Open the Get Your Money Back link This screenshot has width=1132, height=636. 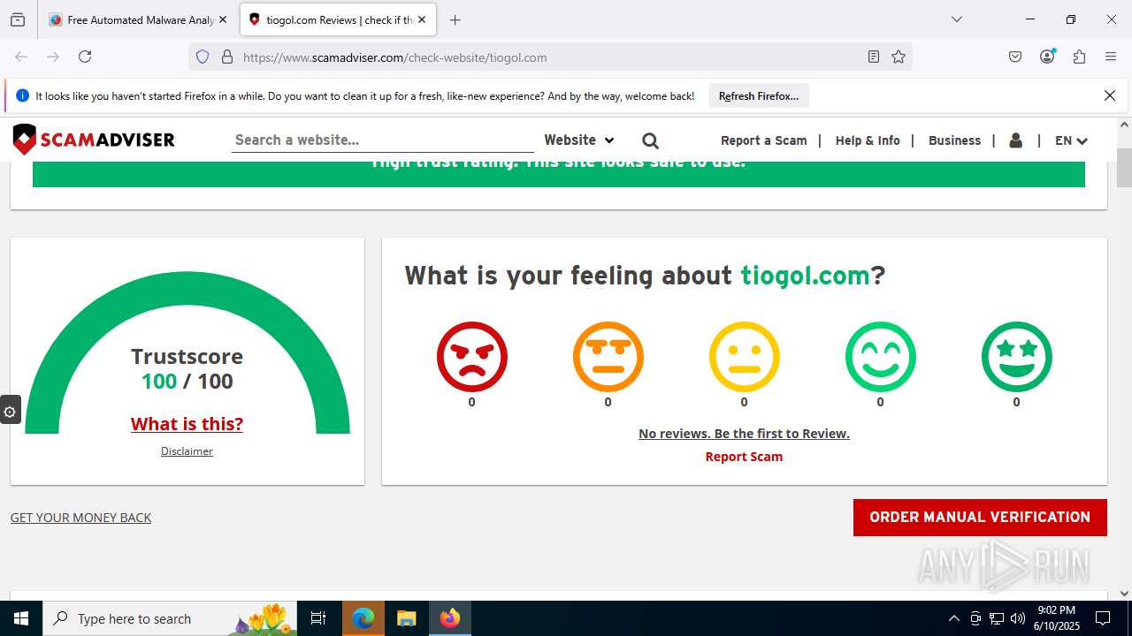click(x=80, y=518)
